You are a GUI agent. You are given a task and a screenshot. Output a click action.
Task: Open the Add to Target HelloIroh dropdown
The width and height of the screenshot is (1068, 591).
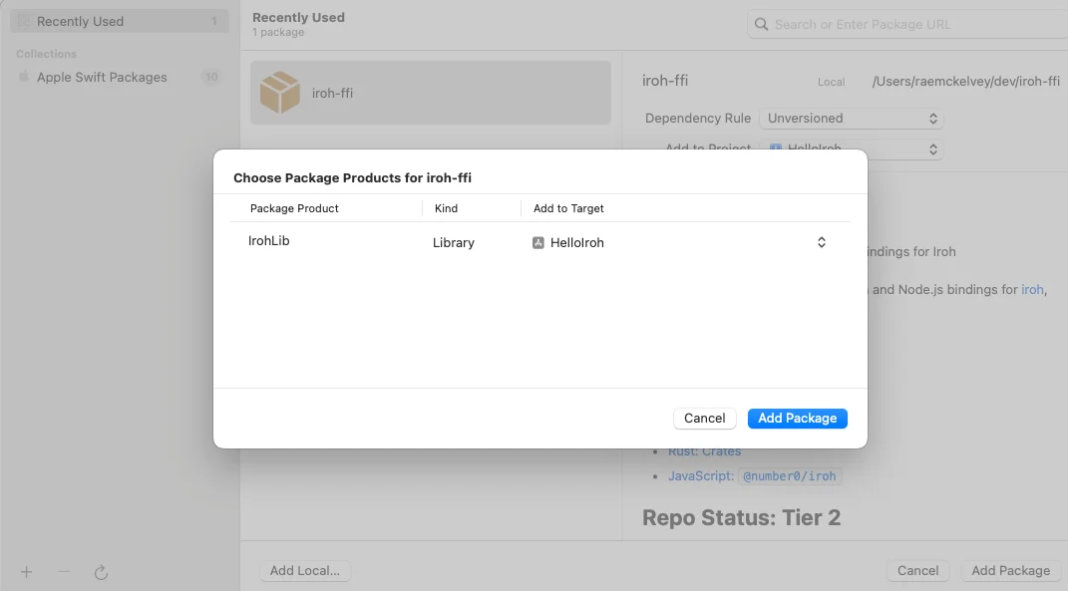pos(680,242)
